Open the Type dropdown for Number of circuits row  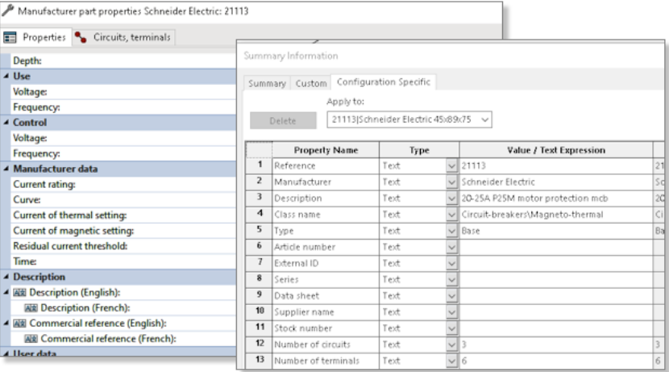[451, 345]
